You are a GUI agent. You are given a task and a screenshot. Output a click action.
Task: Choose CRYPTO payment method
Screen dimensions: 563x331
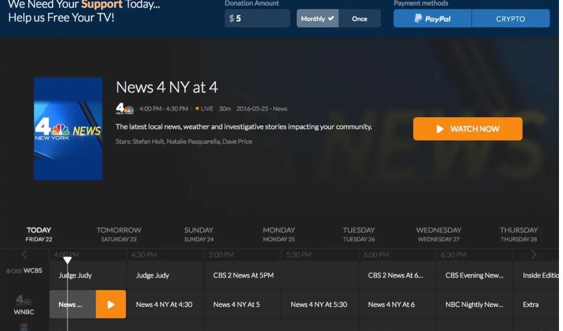coord(510,19)
